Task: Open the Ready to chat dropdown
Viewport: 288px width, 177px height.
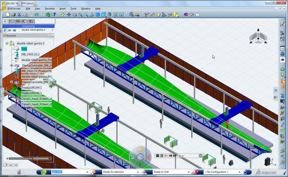Action: pos(189,172)
